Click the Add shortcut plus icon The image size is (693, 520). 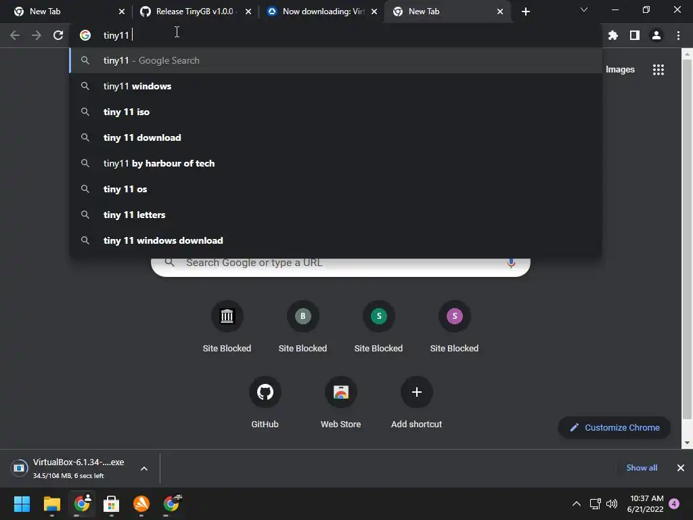[416, 392]
